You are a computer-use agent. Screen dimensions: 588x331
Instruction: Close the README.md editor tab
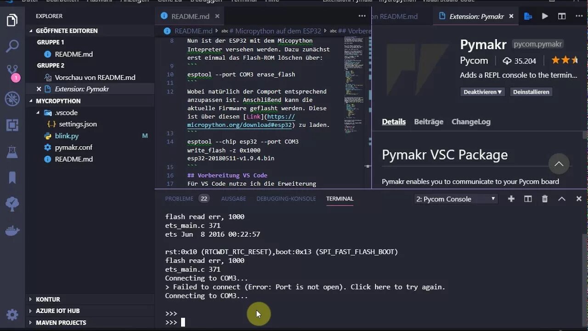(217, 16)
